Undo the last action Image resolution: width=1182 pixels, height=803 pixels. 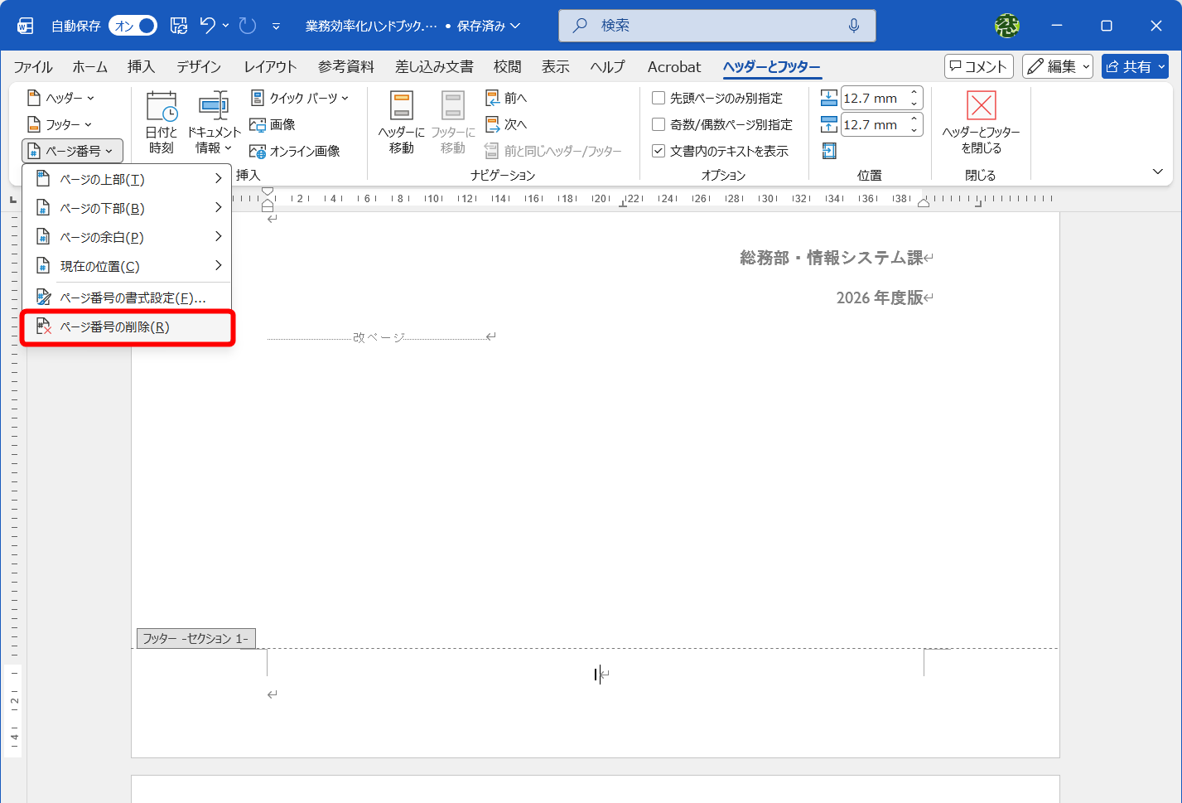coord(208,26)
